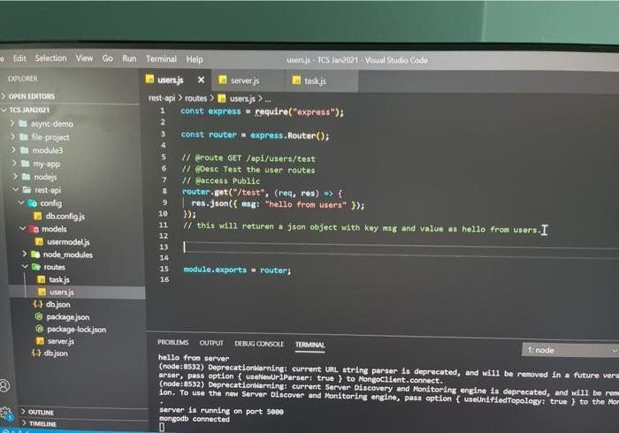619x433 pixels.
Task: Click the package.json node icon
Action: click(x=39, y=316)
